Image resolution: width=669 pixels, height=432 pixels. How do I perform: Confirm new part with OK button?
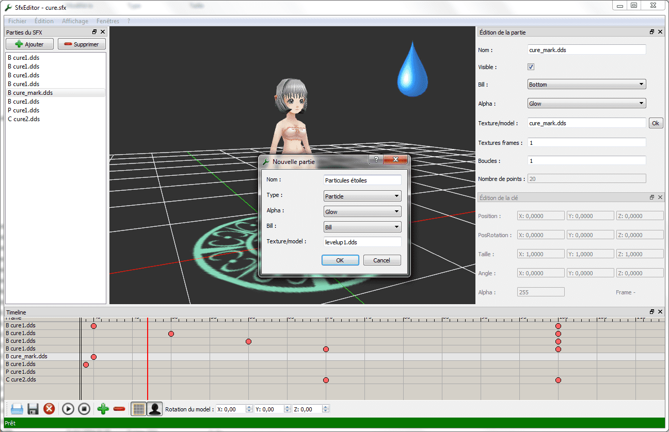point(340,260)
